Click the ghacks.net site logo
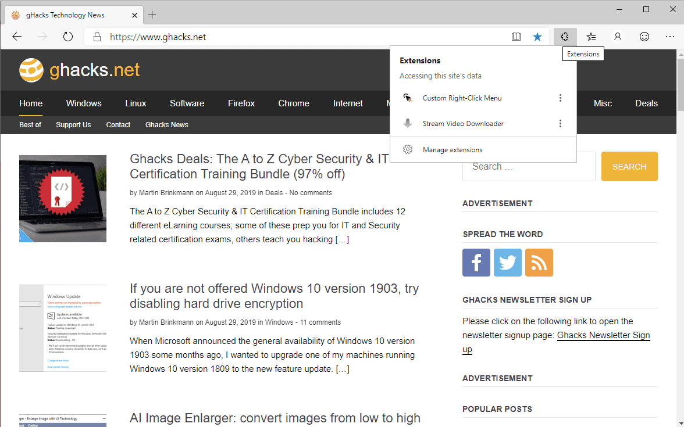 point(79,70)
